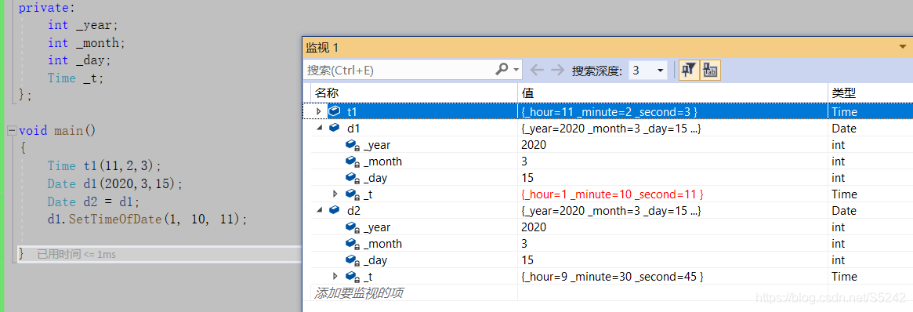Image resolution: width=913 pixels, height=312 pixels.
Task: Click the 类型 column header
Action: (870, 93)
